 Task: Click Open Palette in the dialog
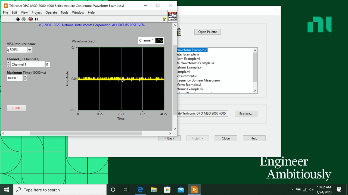[207, 32]
